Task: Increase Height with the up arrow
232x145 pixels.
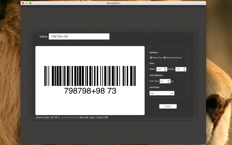Action: pyautogui.click(x=184, y=68)
